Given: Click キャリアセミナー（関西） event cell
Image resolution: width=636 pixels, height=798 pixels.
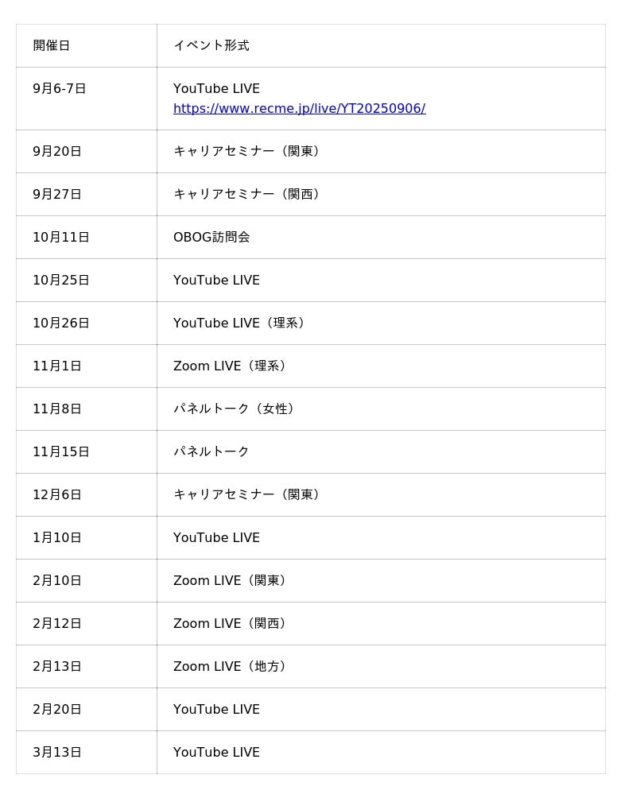Looking at the screenshot, I should pos(381,194).
